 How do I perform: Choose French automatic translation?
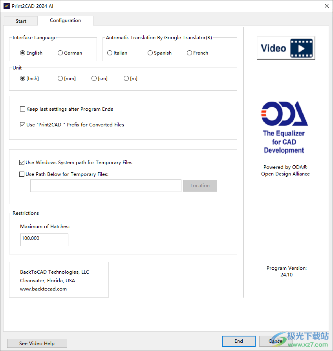click(x=198, y=53)
